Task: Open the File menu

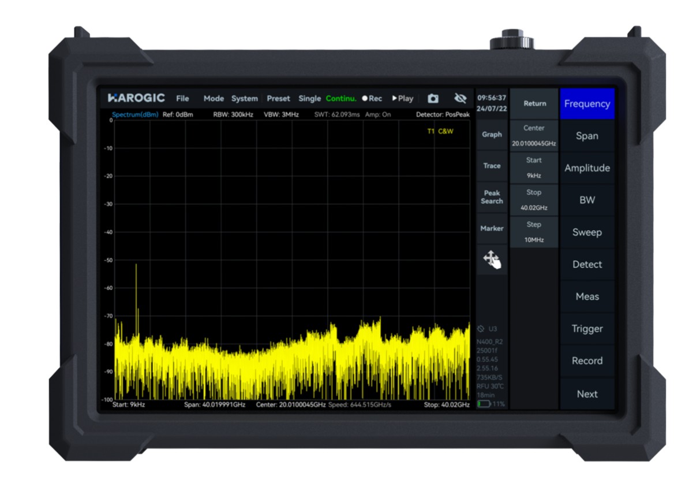Action: (x=182, y=99)
